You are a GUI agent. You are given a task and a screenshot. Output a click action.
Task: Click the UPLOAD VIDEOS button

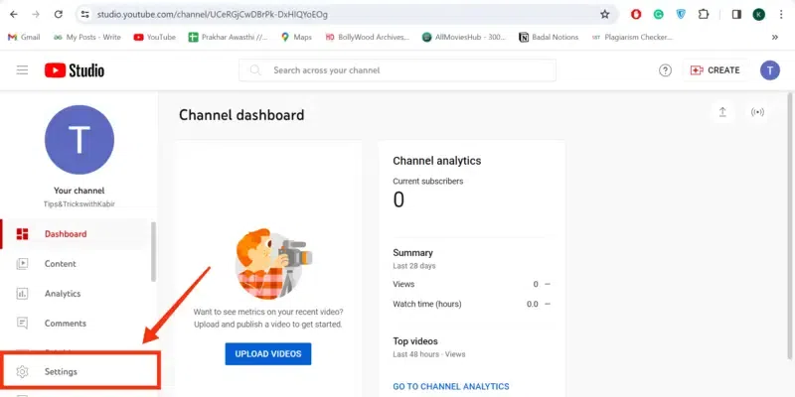(x=268, y=353)
